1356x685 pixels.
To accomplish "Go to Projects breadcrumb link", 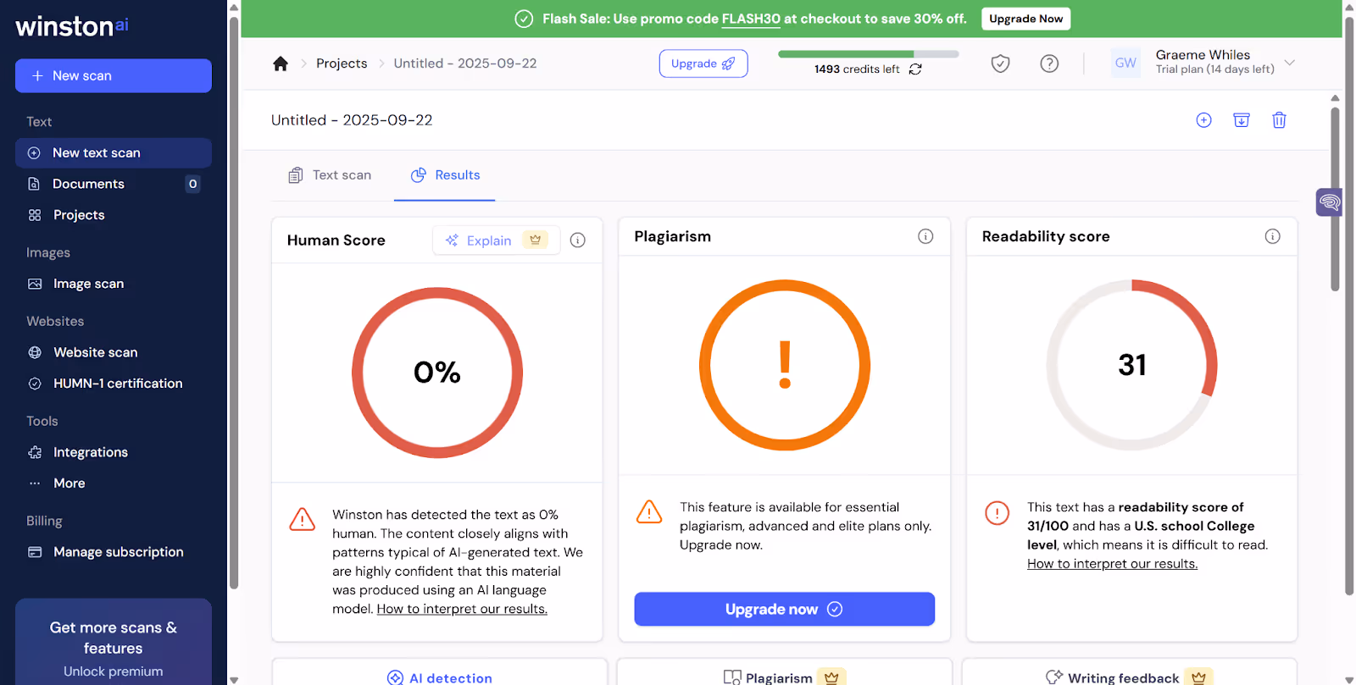I will click(342, 64).
